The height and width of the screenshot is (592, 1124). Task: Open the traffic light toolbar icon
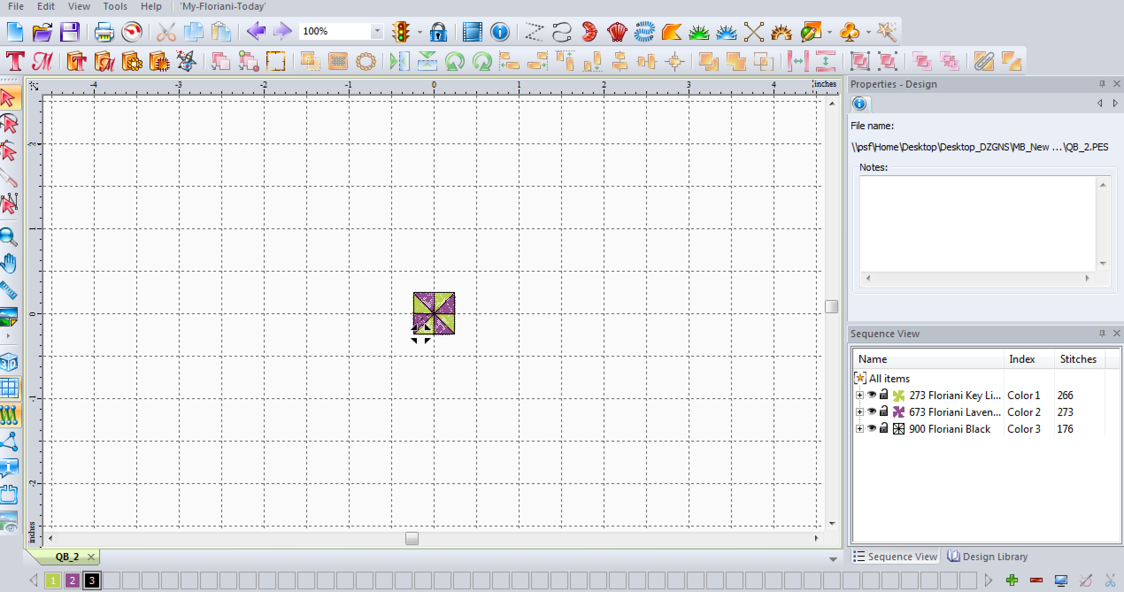(401, 32)
